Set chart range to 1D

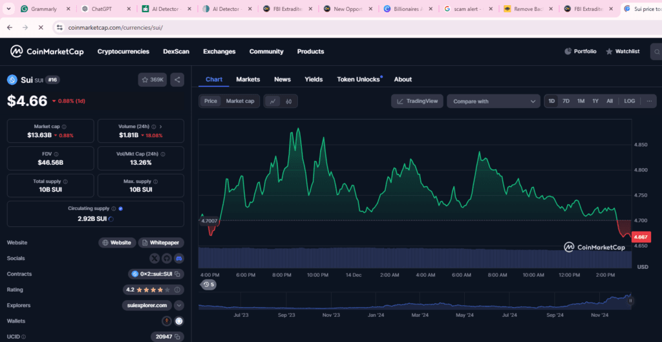tap(551, 102)
